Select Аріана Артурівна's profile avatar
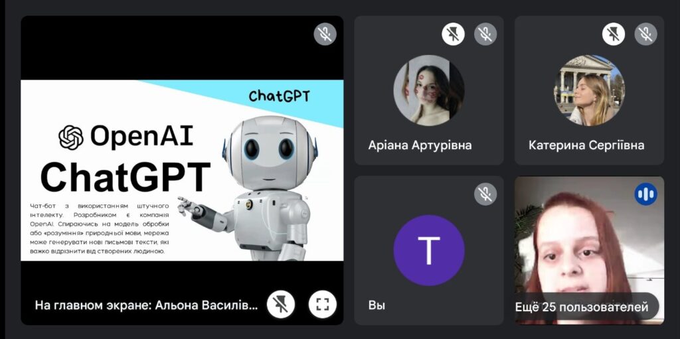The image size is (680, 339). (429, 90)
